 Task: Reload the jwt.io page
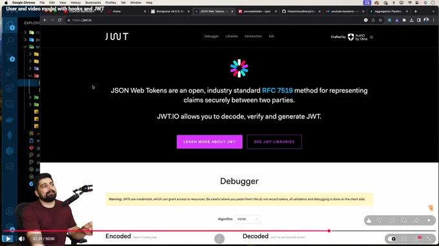pos(59,20)
